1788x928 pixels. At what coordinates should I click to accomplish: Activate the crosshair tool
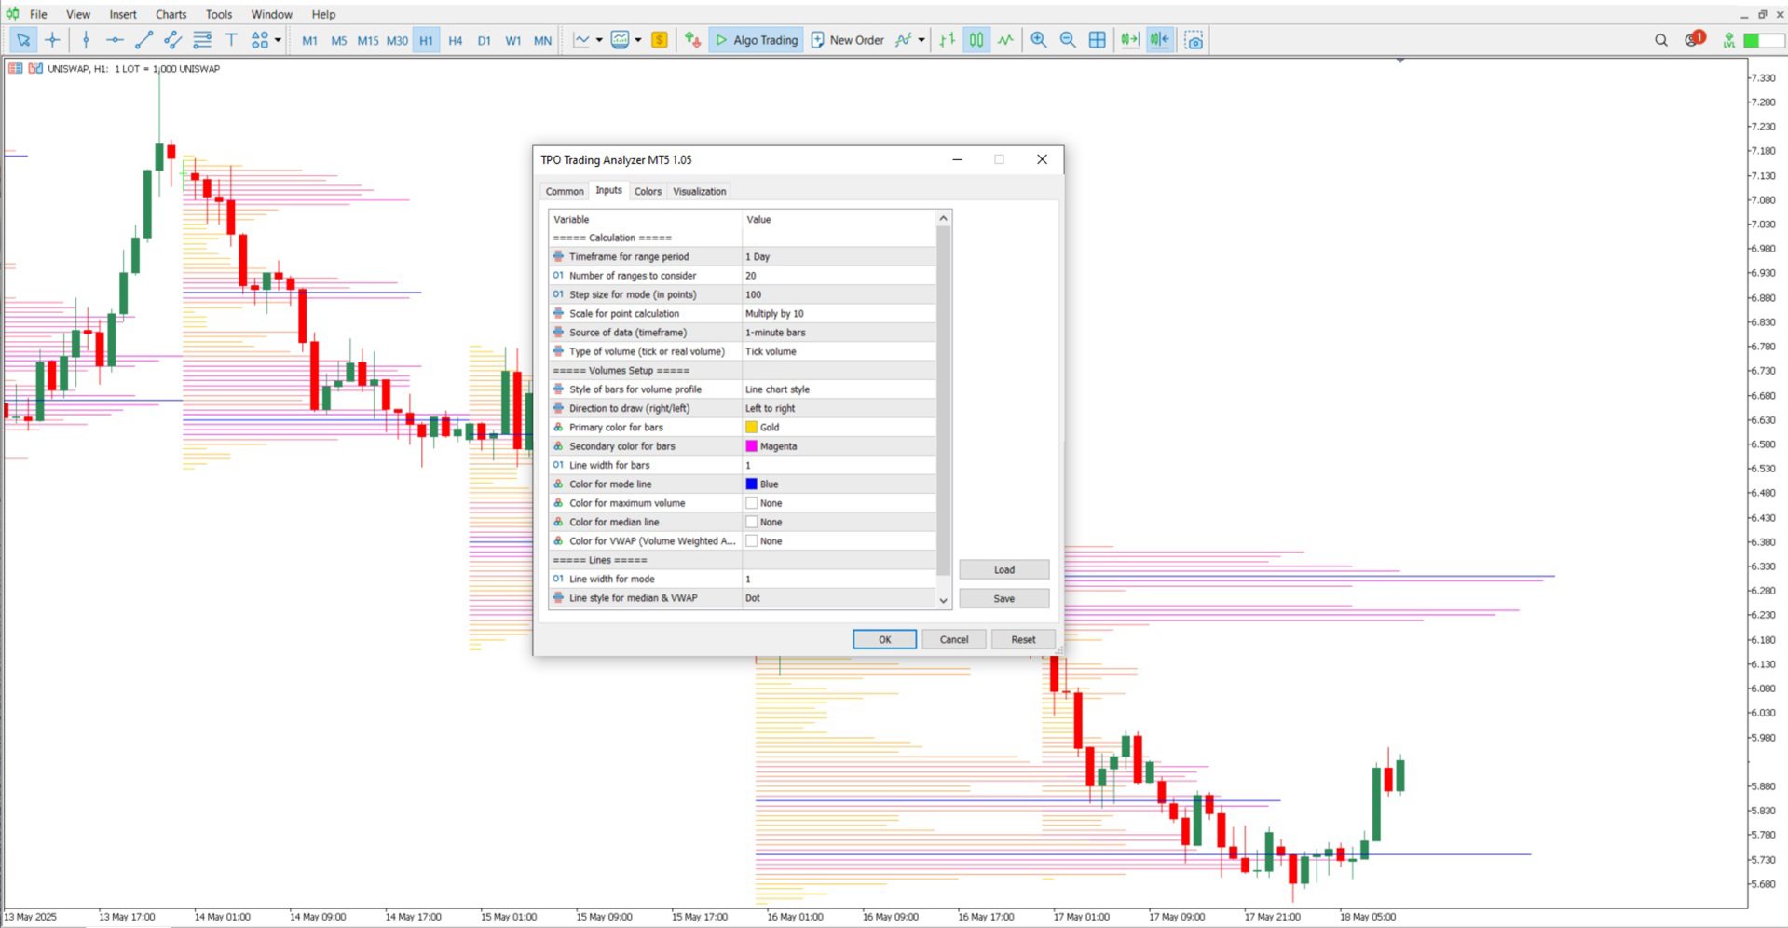(52, 40)
